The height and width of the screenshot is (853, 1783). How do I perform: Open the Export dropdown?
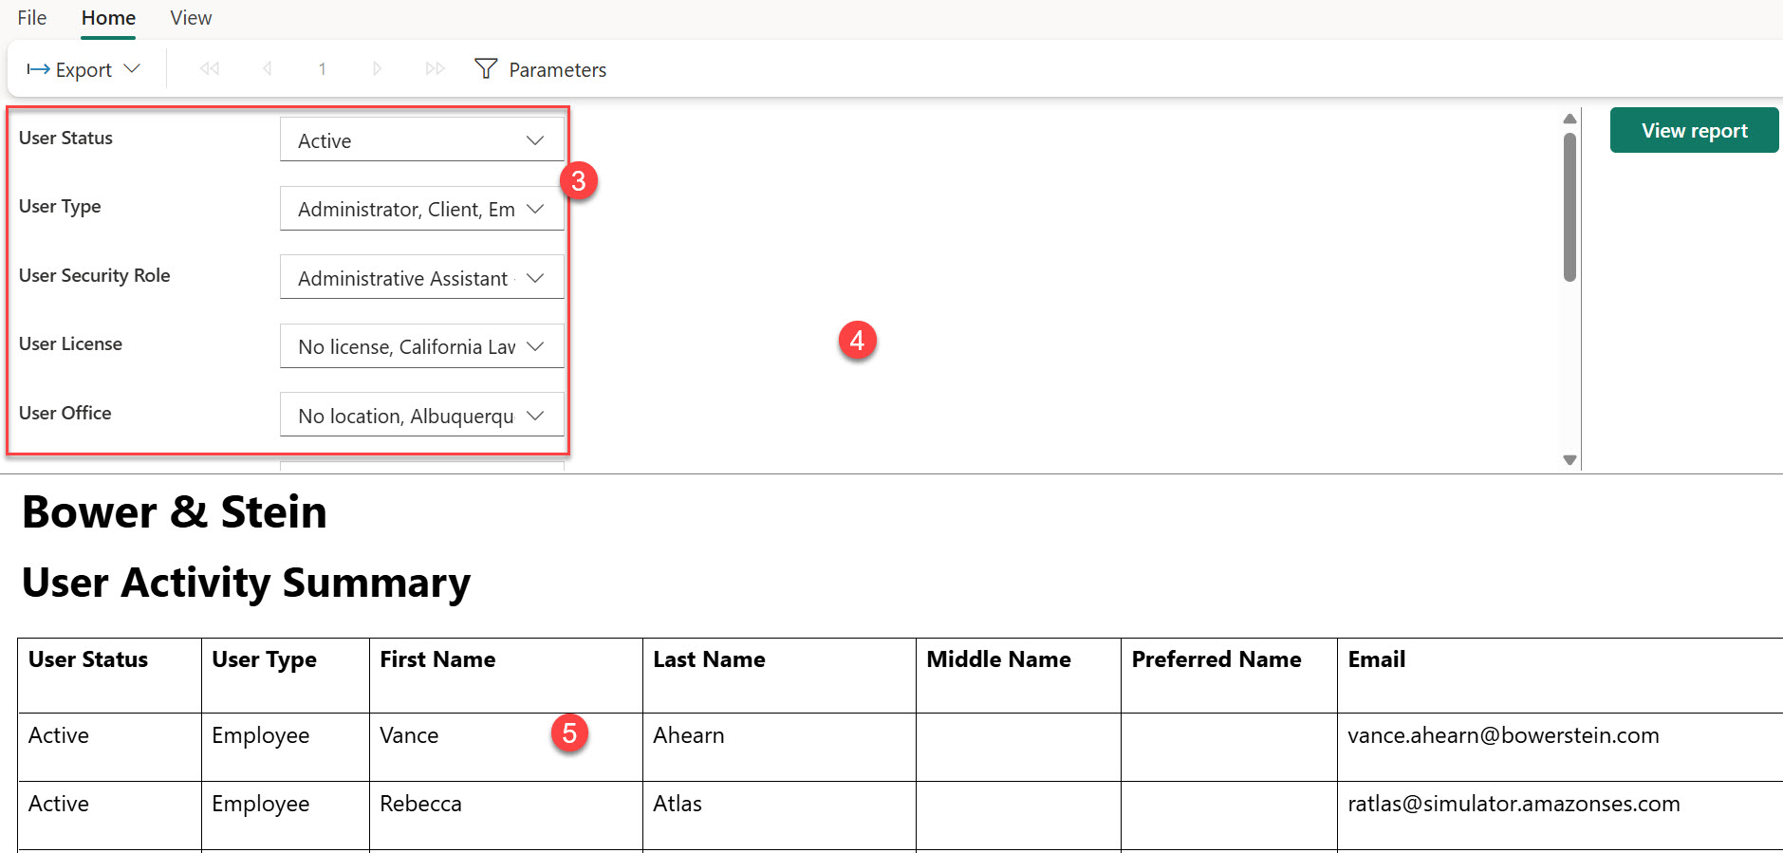(84, 69)
